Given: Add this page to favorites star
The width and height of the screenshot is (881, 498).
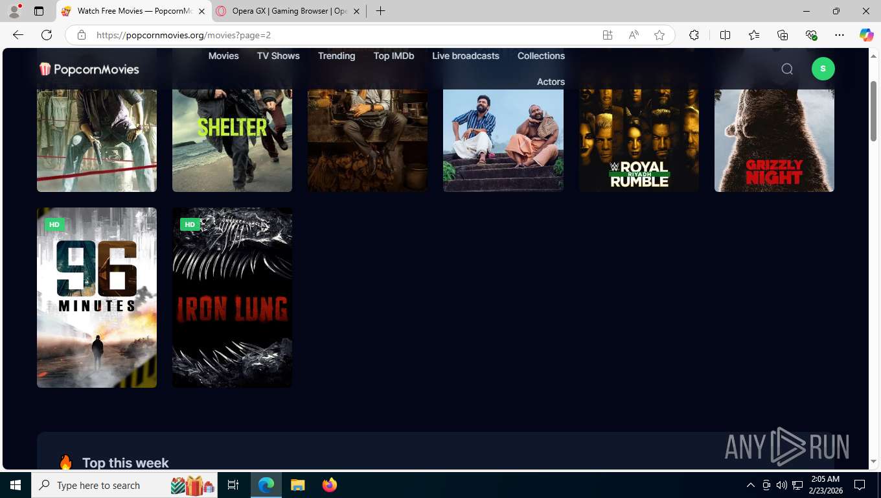Looking at the screenshot, I should pos(659,35).
